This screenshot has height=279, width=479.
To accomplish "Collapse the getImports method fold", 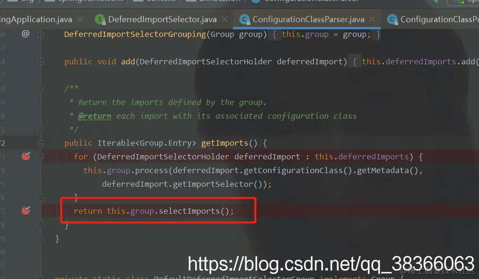I will 41,143.
